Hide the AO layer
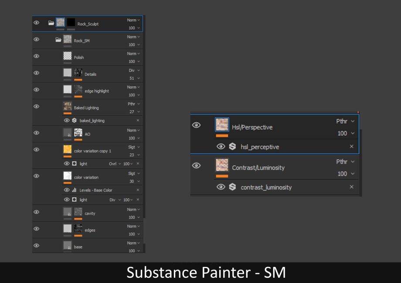 [36, 133]
